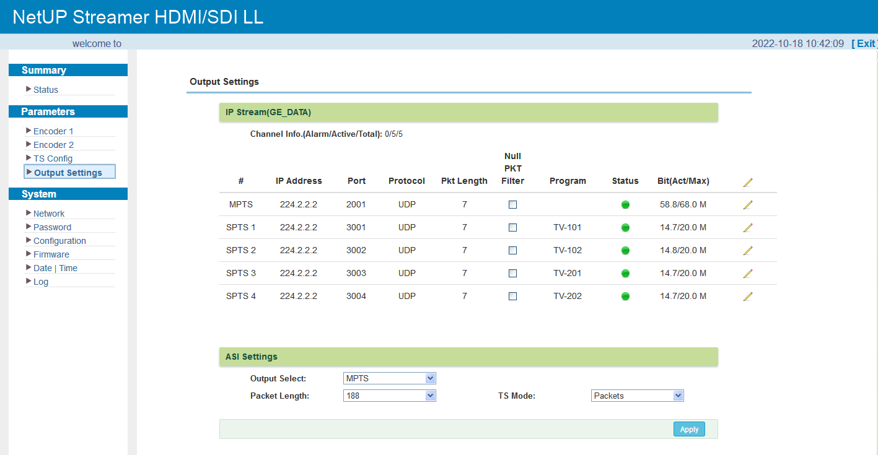Open the Network page
The width and height of the screenshot is (878, 455).
pos(49,214)
